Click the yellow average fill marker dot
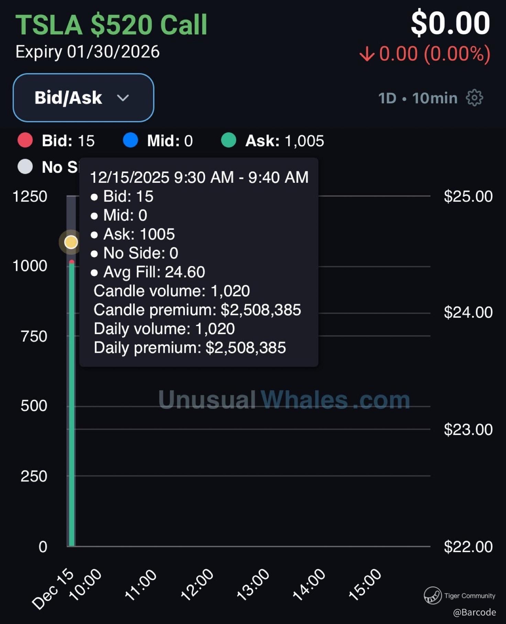The height and width of the screenshot is (624, 506). (x=71, y=242)
